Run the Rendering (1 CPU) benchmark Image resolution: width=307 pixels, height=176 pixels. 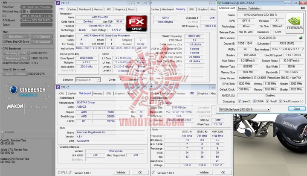(16, 53)
